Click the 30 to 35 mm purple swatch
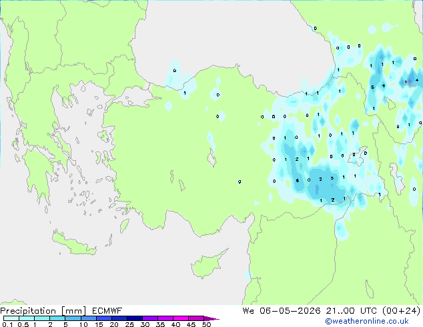Screen dimensions: 423x327 [x=150, y=318]
